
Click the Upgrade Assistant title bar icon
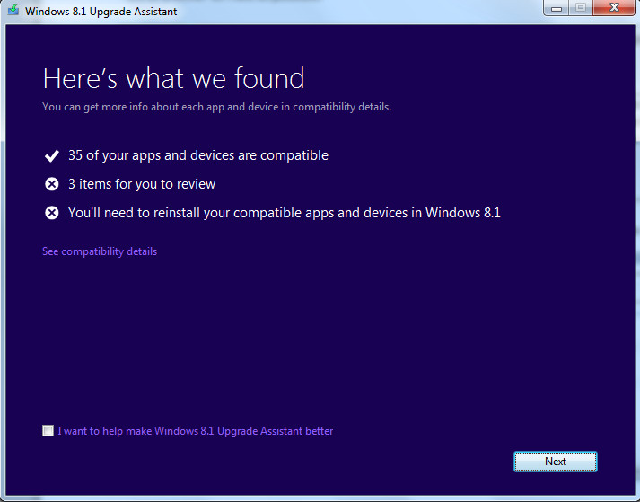click(13, 10)
